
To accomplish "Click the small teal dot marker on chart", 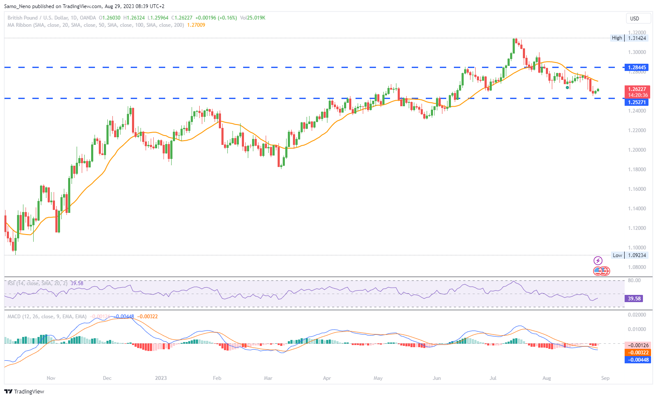I will (568, 88).
